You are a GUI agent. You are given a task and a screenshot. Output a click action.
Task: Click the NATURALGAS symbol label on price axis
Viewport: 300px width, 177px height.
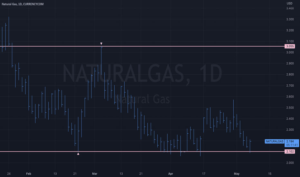pos(275,141)
